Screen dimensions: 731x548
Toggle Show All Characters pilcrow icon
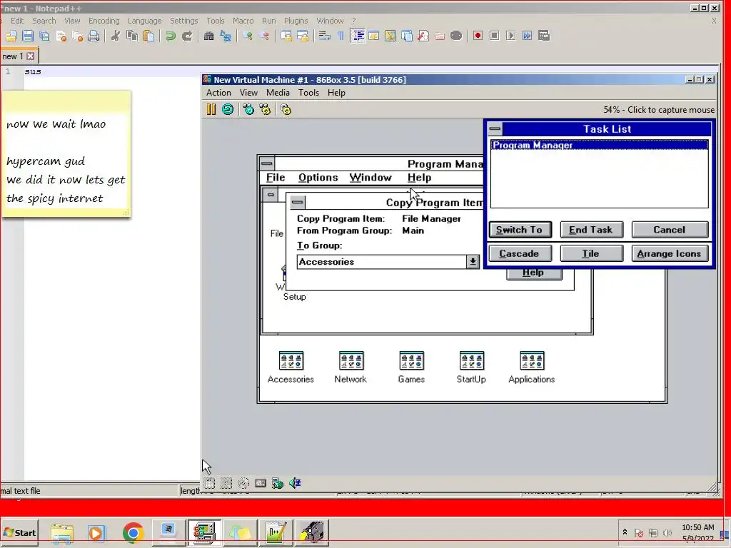click(341, 36)
